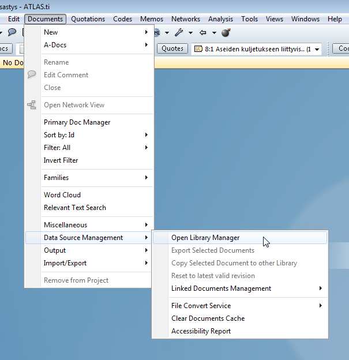Open Accessibility Report
This screenshot has width=349, height=360.
pyautogui.click(x=240, y=331)
